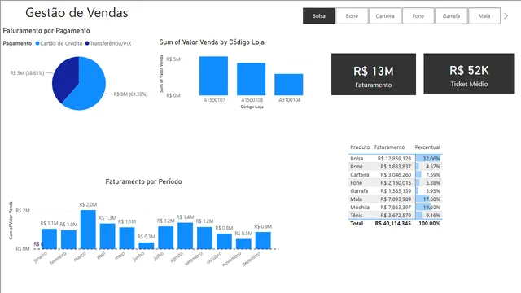Click the R$ 2.0M data label

tap(88, 204)
